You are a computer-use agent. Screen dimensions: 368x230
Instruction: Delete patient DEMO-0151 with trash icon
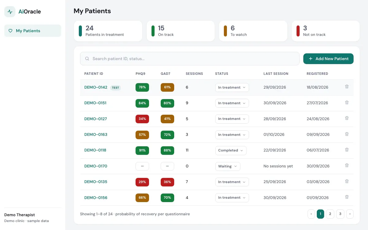point(347,102)
